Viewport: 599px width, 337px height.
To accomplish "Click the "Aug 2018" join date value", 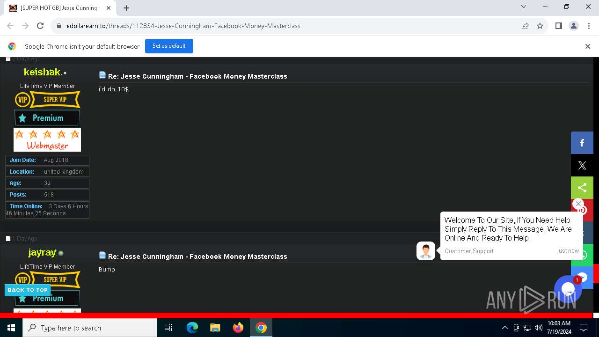I will click(x=56, y=160).
